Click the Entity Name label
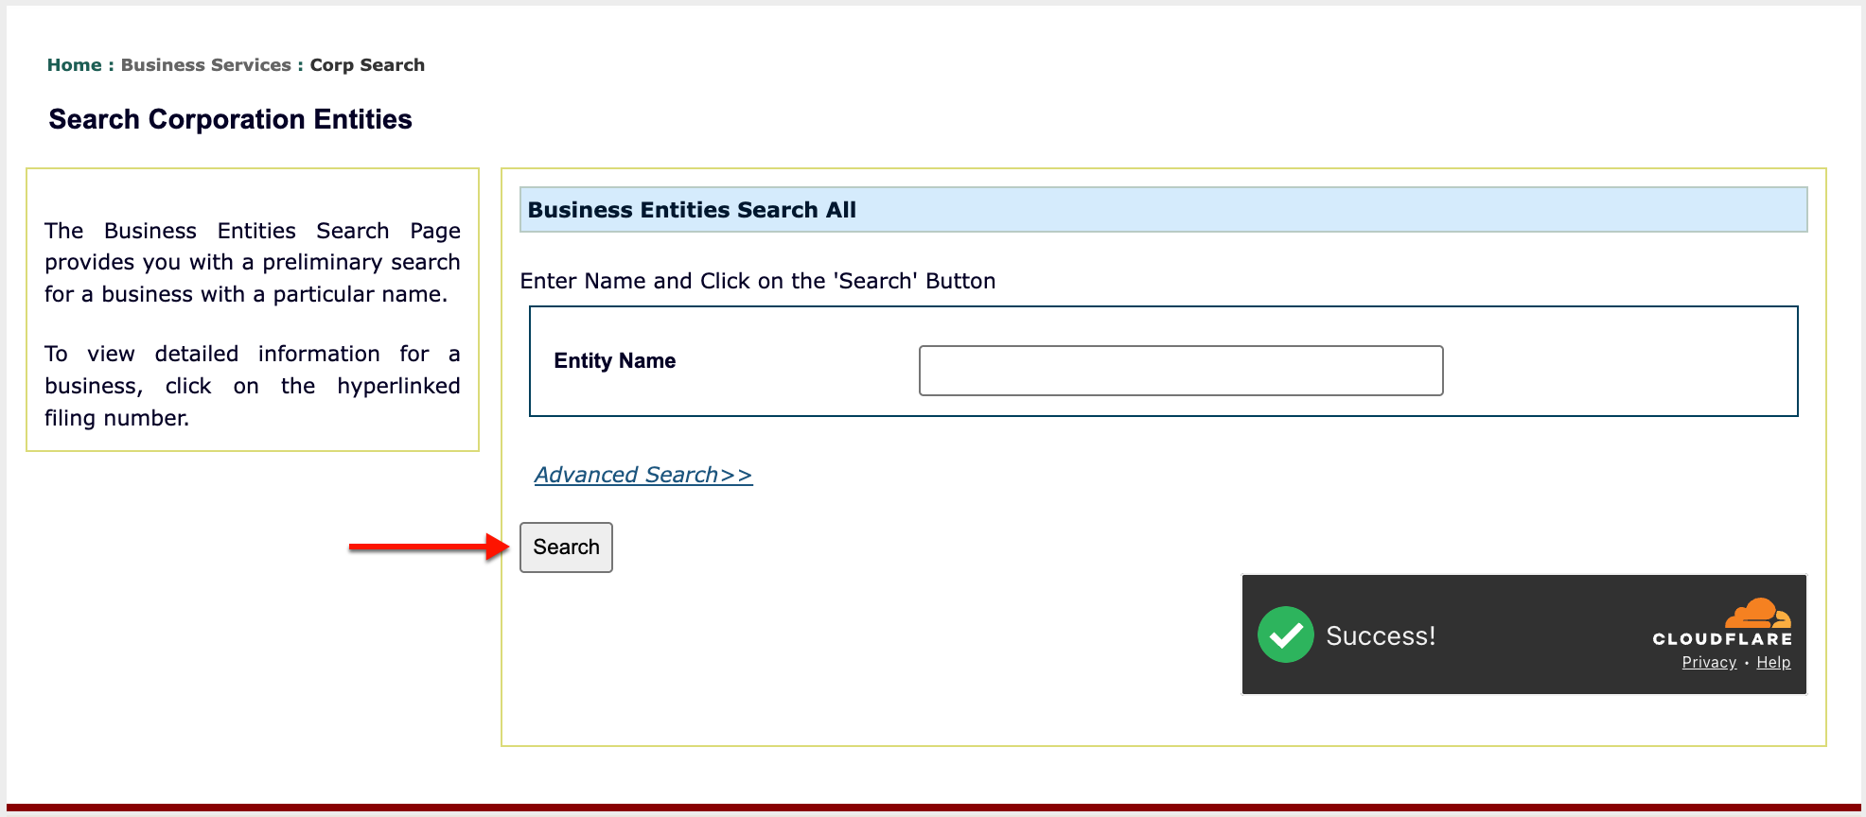This screenshot has height=817, width=1866. point(614,361)
